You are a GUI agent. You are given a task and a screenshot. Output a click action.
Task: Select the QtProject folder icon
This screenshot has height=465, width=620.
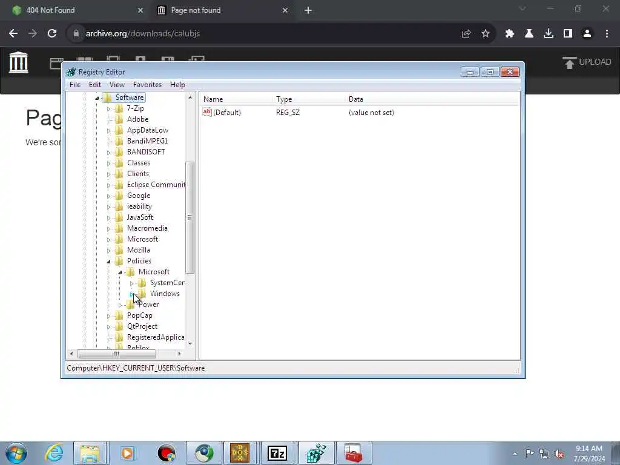click(119, 326)
